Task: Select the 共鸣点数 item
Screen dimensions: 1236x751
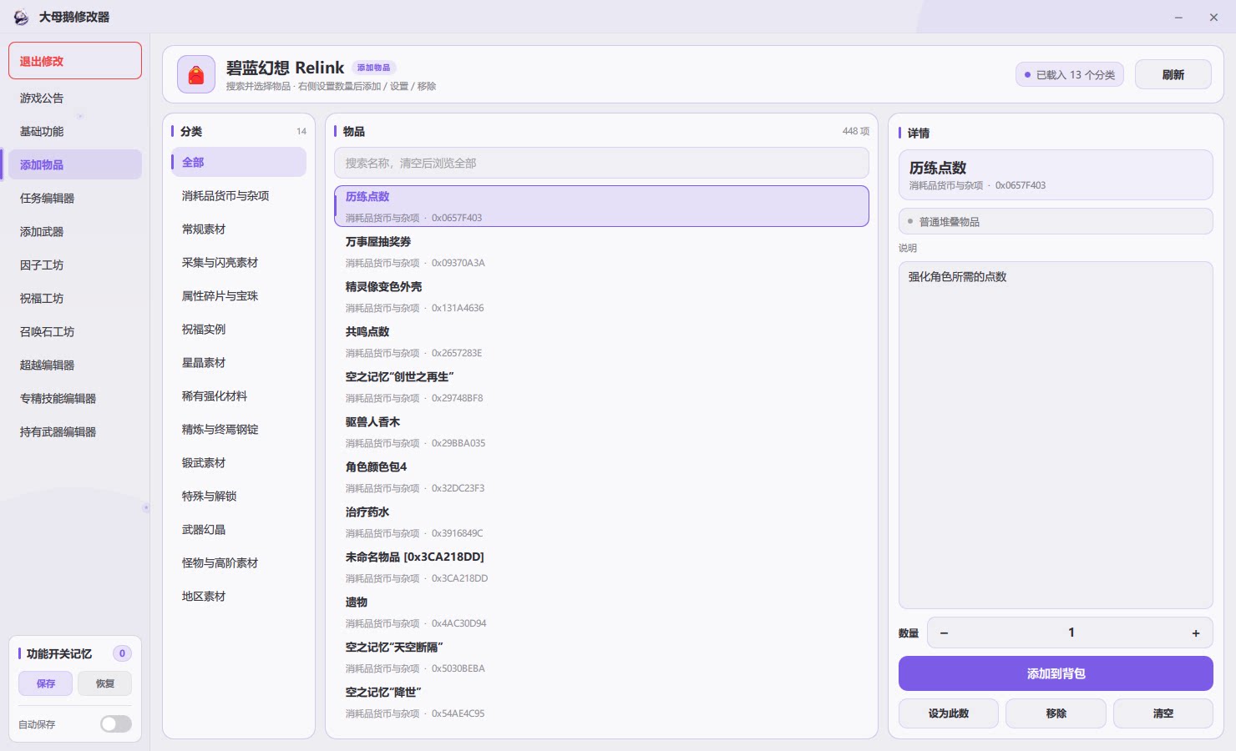Action: [601, 341]
